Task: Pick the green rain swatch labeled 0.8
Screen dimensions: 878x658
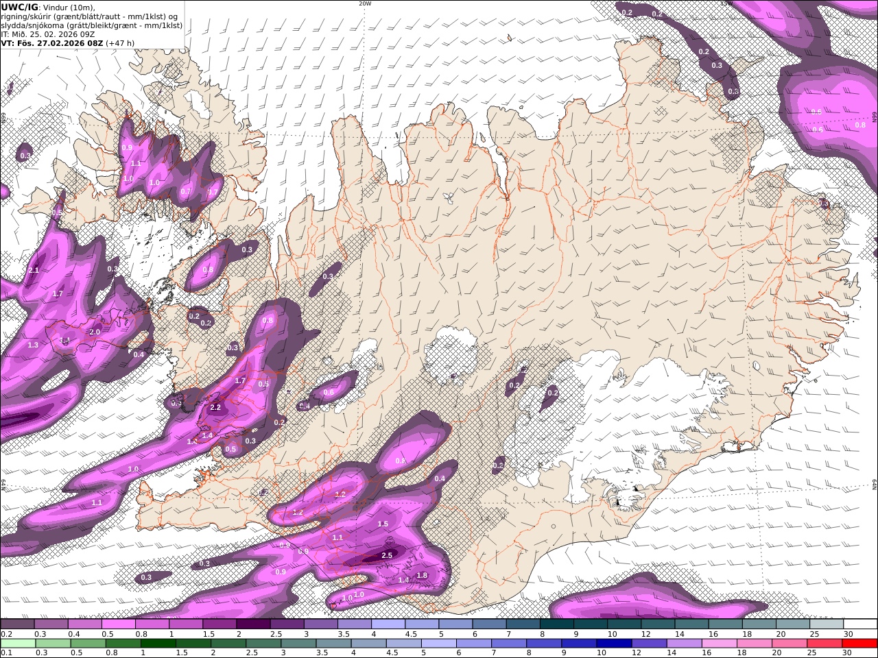Action: [x=123, y=644]
